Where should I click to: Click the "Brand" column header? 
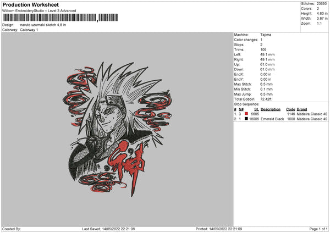tap(302, 109)
